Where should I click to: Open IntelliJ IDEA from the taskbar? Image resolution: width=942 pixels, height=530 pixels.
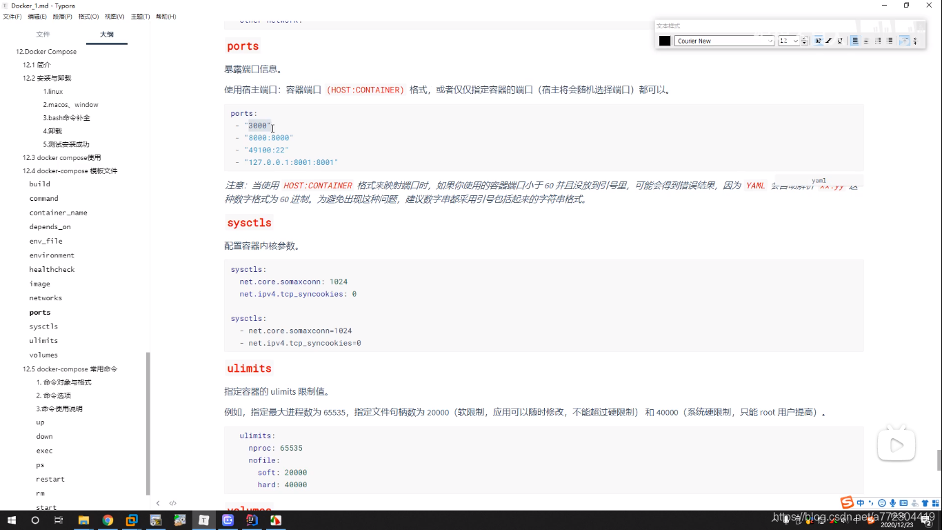252,520
